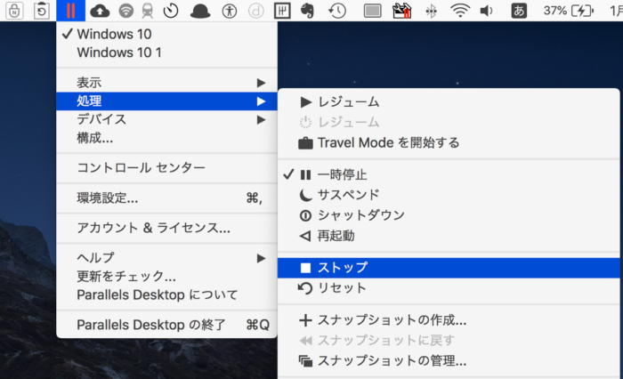Toggle the checked 一時停止 pause item
The width and height of the screenshot is (623, 379).
coord(449,174)
